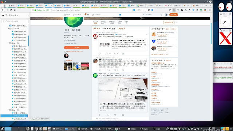The image size is (233, 131).
Task: Follow suggested user papakmiku
Action: 162,35
